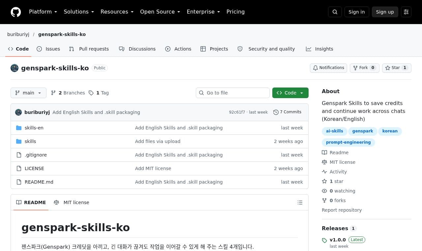Open the Add MIT license commit message
This screenshot has width=422, height=251.
[x=153, y=168]
